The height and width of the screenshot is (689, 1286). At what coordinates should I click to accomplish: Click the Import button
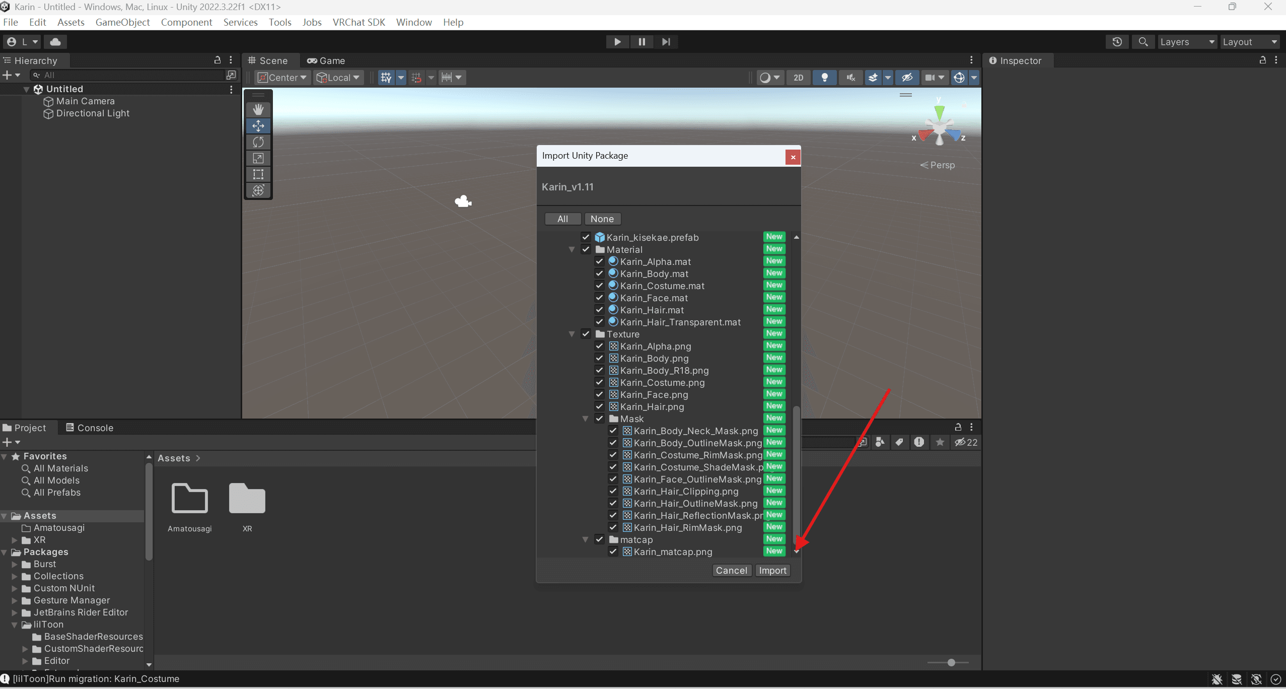click(x=772, y=570)
